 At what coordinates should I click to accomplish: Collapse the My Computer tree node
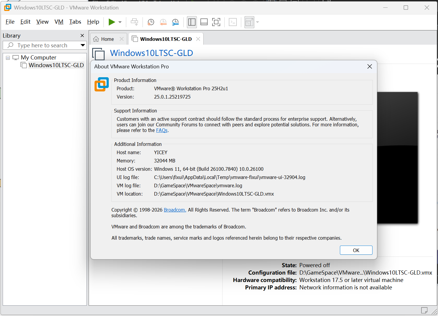click(x=8, y=57)
